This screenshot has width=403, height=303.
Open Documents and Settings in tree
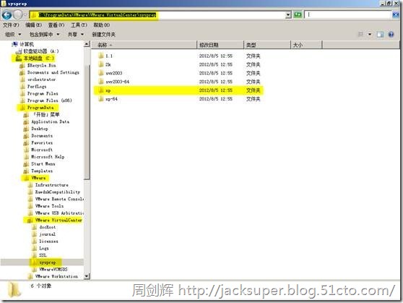pos(53,72)
